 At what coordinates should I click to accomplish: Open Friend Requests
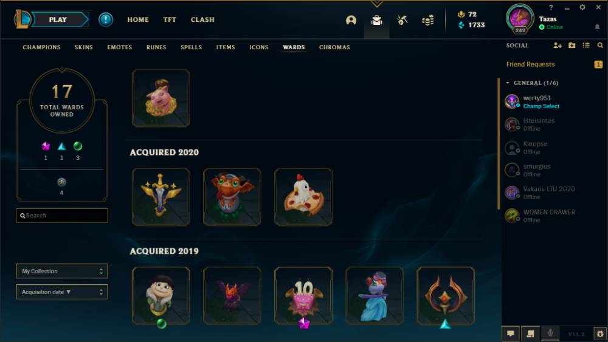tap(530, 64)
